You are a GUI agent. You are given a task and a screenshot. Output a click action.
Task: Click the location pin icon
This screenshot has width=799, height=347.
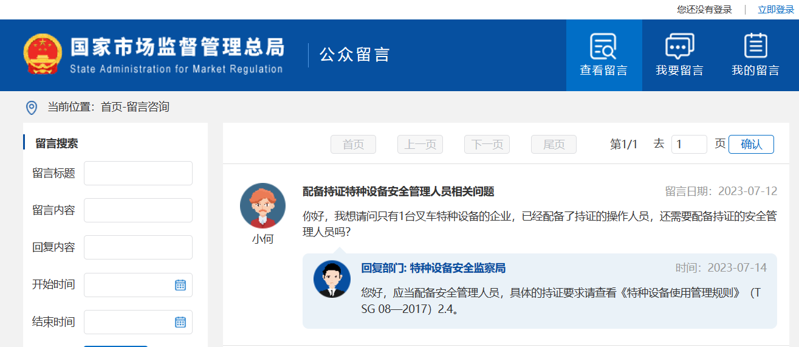(x=32, y=108)
